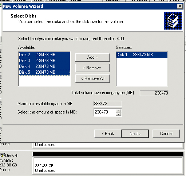Select the Disk 4 label in Disk Management
This screenshot has height=177, width=186.
coord(11,155)
